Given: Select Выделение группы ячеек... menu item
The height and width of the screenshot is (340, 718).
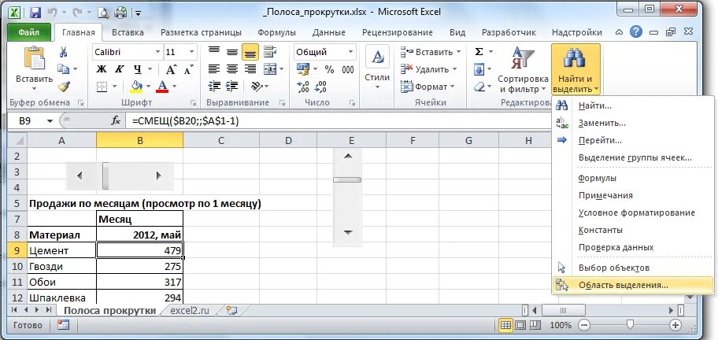Looking at the screenshot, I should 633,158.
